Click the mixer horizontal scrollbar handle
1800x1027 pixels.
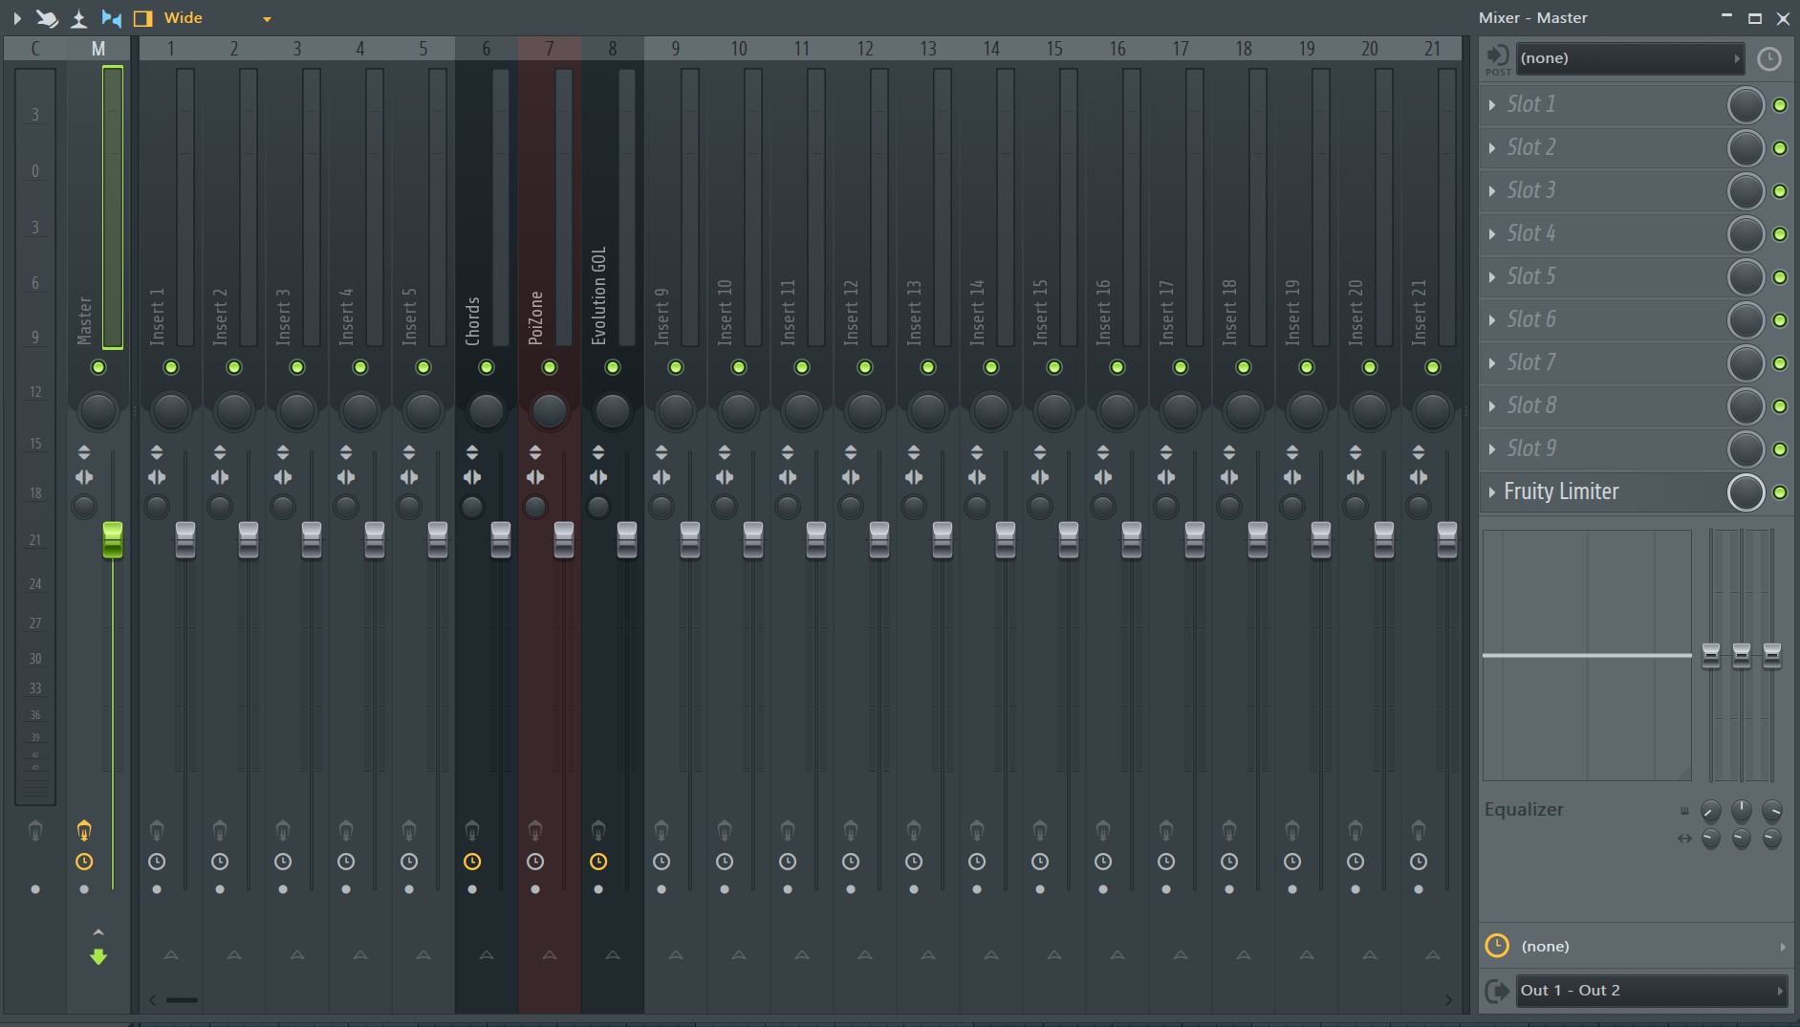coord(182,1000)
